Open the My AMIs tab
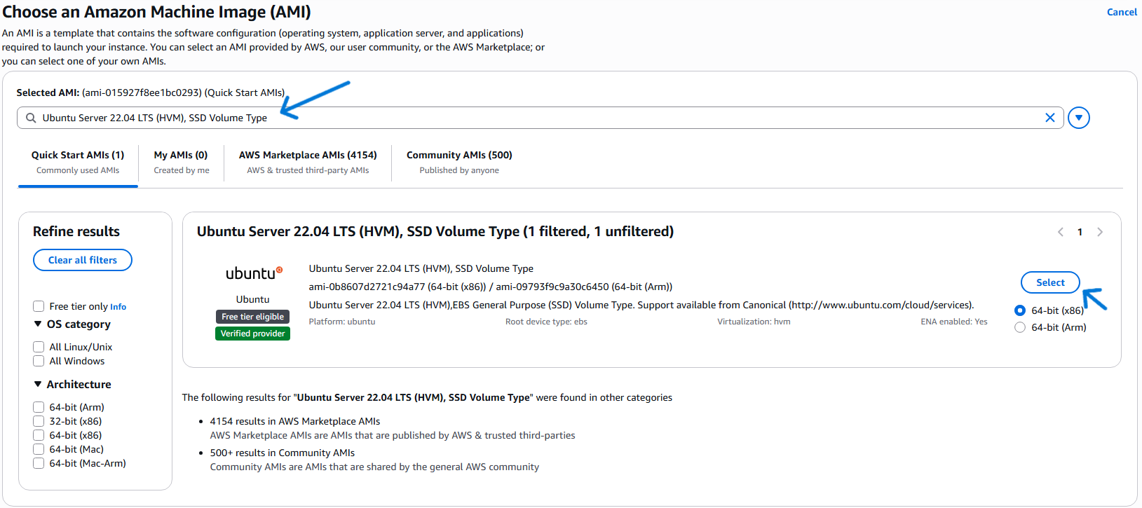Image resolution: width=1142 pixels, height=508 pixels. point(181,162)
